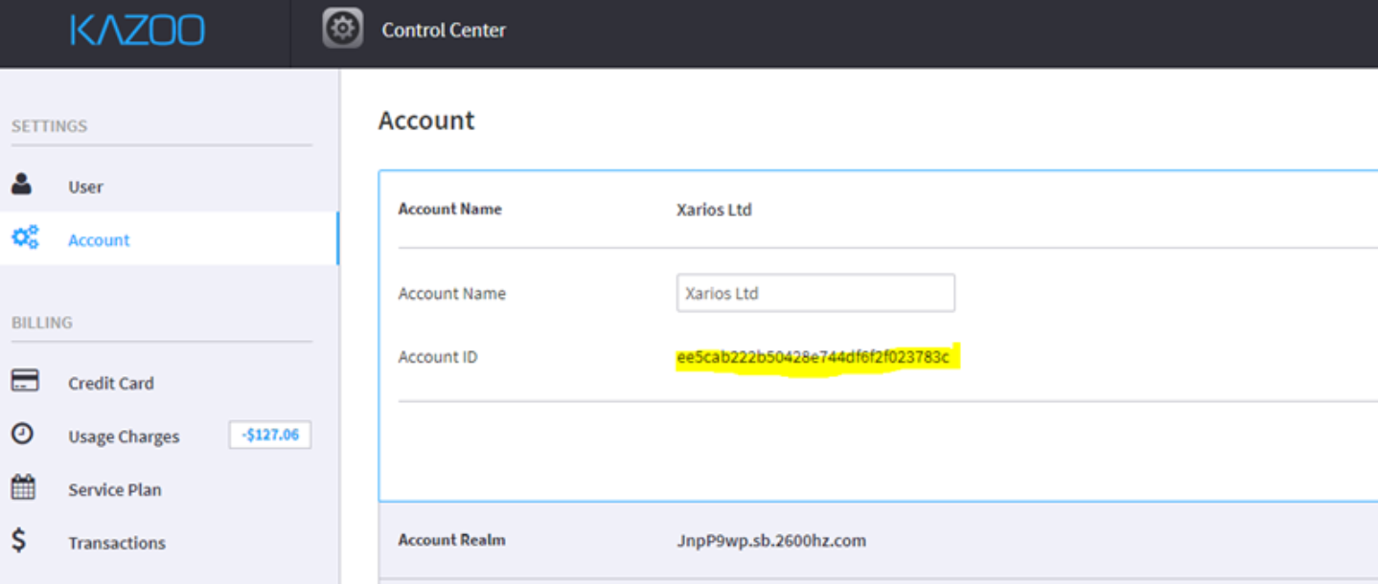The height and width of the screenshot is (584, 1378).
Task: Go to Credit Card billing
Action: point(110,383)
